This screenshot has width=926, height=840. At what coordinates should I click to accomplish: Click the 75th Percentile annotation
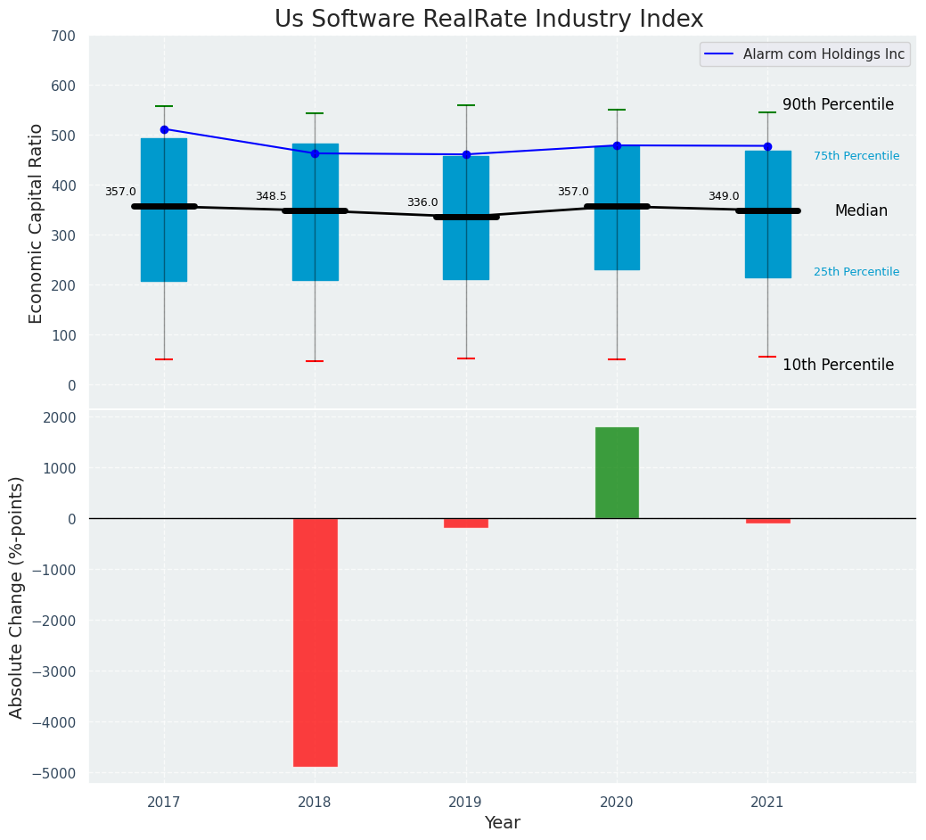click(x=856, y=156)
